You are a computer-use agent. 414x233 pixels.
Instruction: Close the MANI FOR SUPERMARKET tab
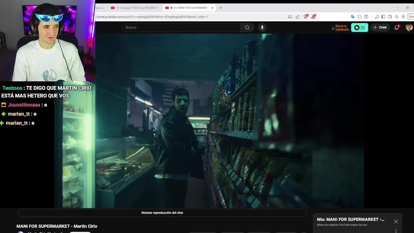212,8
